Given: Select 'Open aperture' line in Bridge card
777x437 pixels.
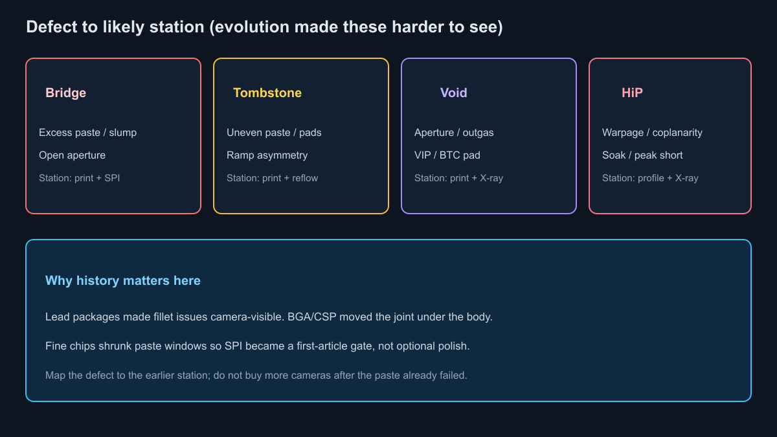Looking at the screenshot, I should pyautogui.click(x=72, y=155).
